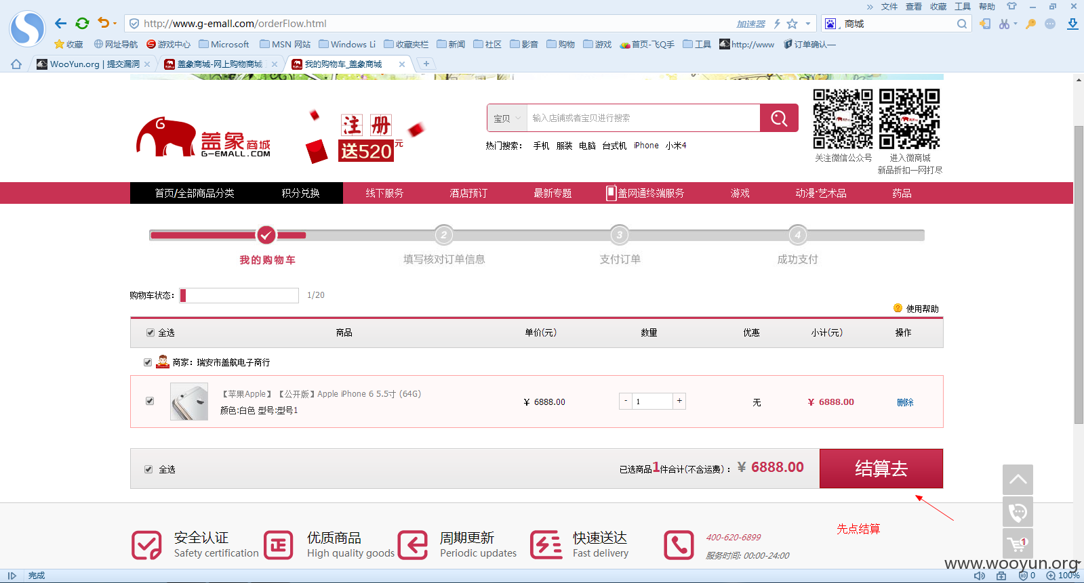Open the 使用帮助 link
Image resolution: width=1084 pixels, height=583 pixels.
pyautogui.click(x=923, y=309)
